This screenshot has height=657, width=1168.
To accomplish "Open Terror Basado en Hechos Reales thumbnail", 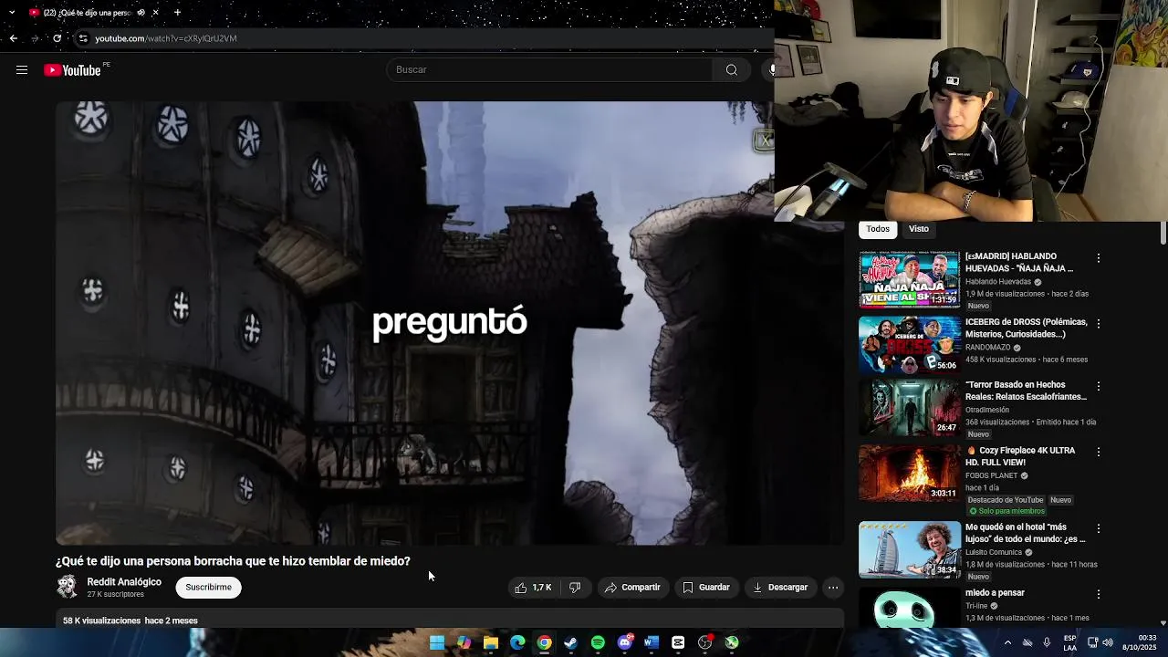I will (x=909, y=407).
